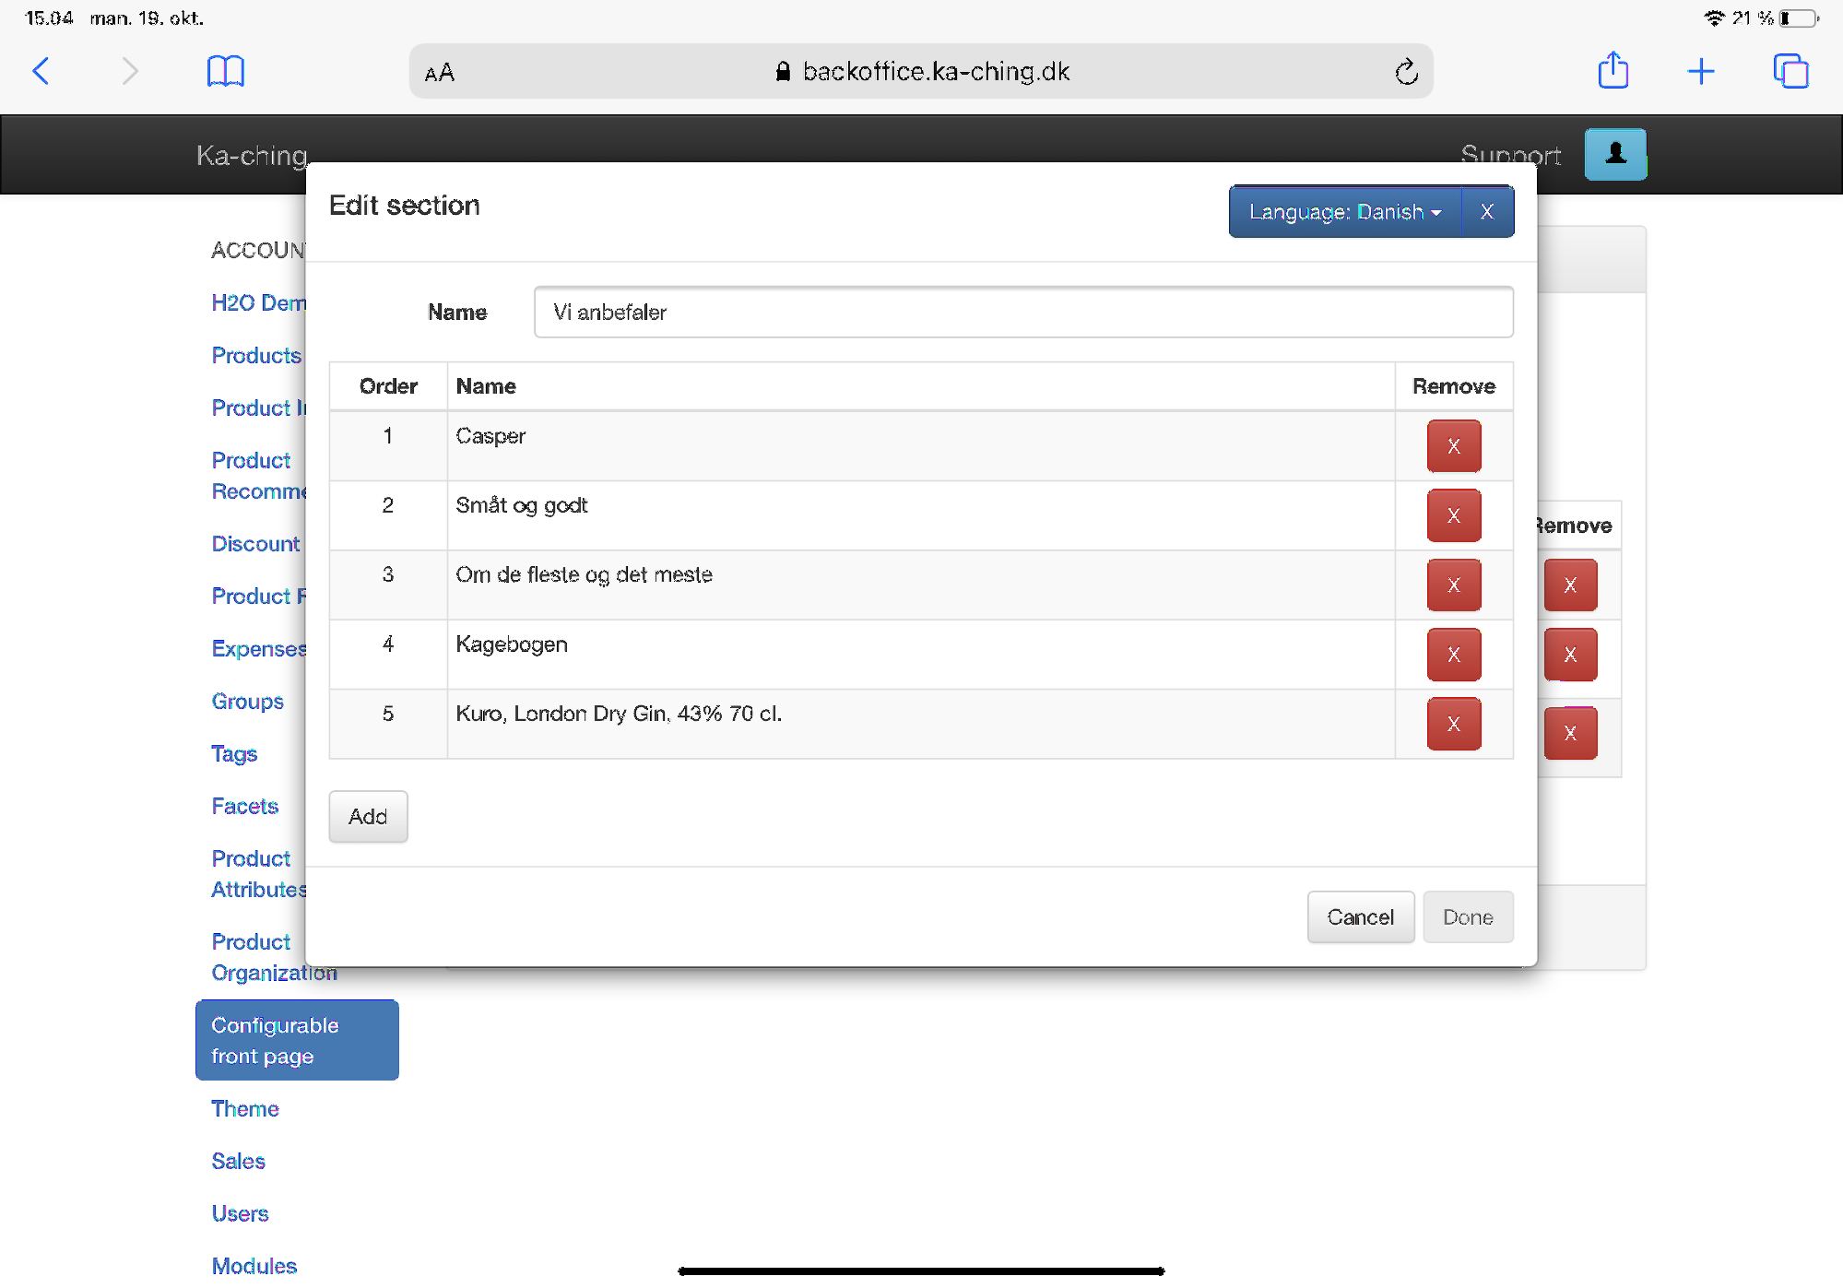The width and height of the screenshot is (1843, 1288).
Task: Open a new tab with the plus icon
Action: [1701, 71]
